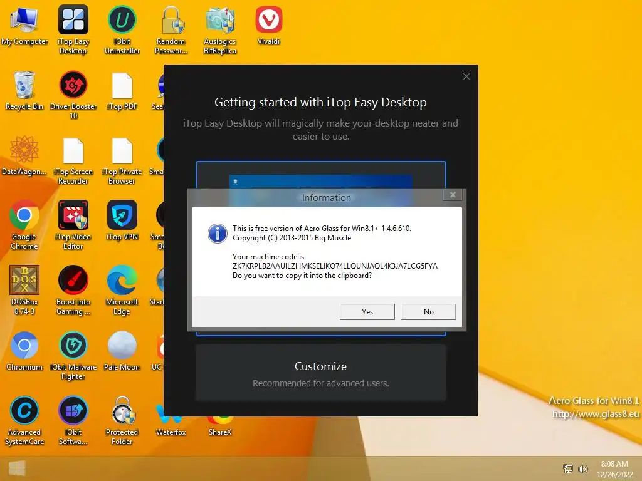
Task: Click the volume speaker tray icon
Action: tap(582, 468)
